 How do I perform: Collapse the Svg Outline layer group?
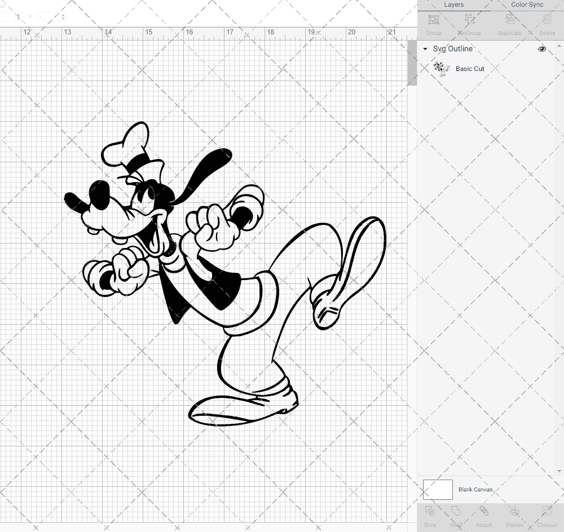click(425, 49)
